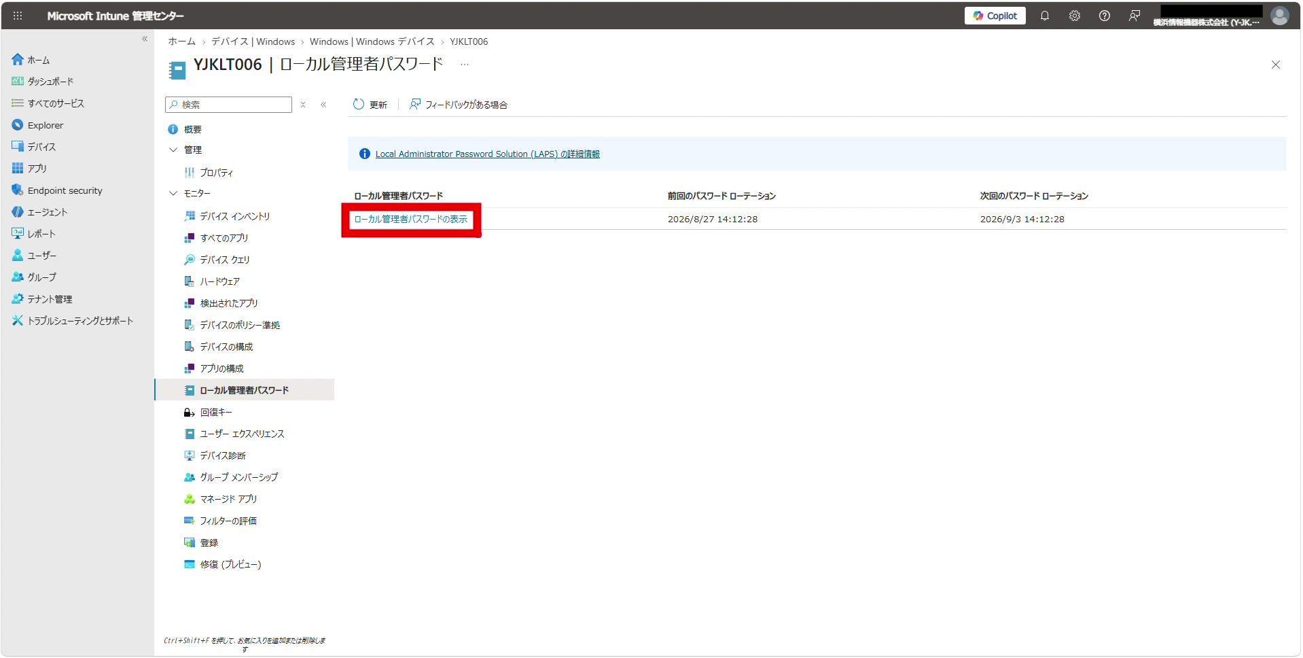This screenshot has height=658, width=1303.
Task: Click the テナント管理 icon
Action: coord(17,299)
